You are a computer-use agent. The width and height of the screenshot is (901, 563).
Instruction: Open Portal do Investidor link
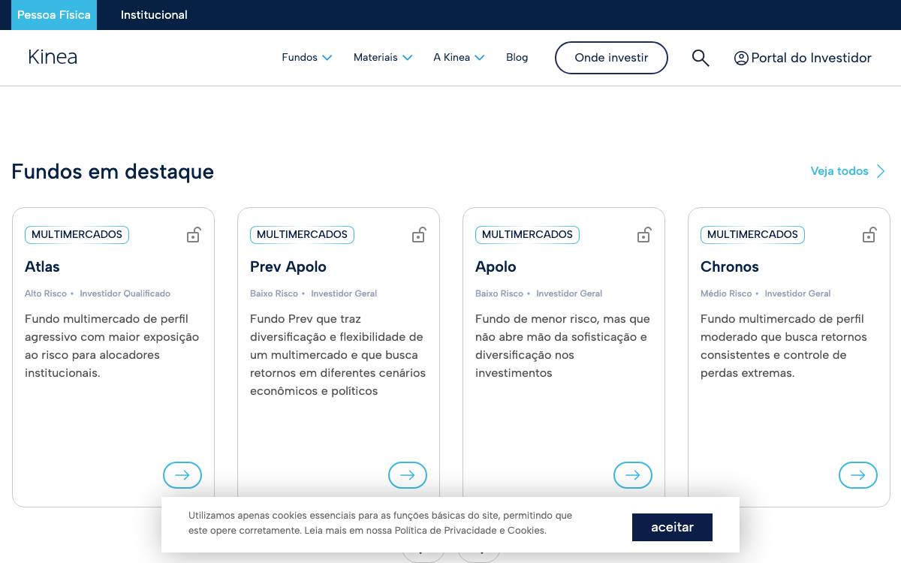coord(803,58)
